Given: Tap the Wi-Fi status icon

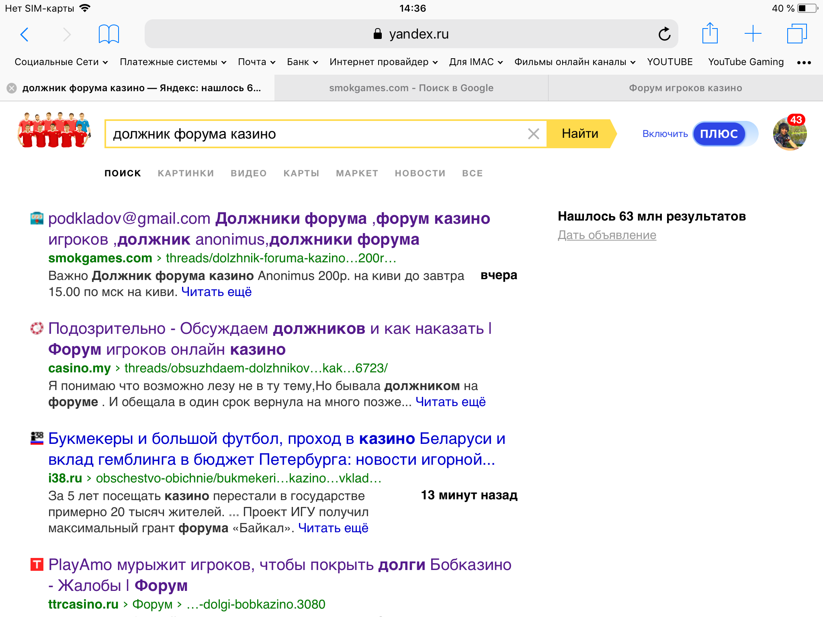Looking at the screenshot, I should (x=85, y=8).
